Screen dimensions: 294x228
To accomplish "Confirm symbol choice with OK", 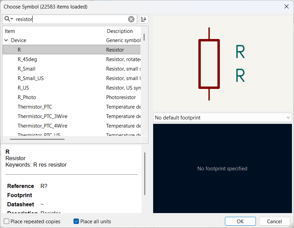I will click(x=240, y=221).
